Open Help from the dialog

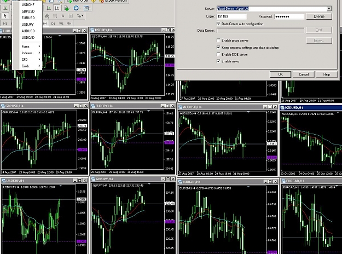tap(327, 74)
